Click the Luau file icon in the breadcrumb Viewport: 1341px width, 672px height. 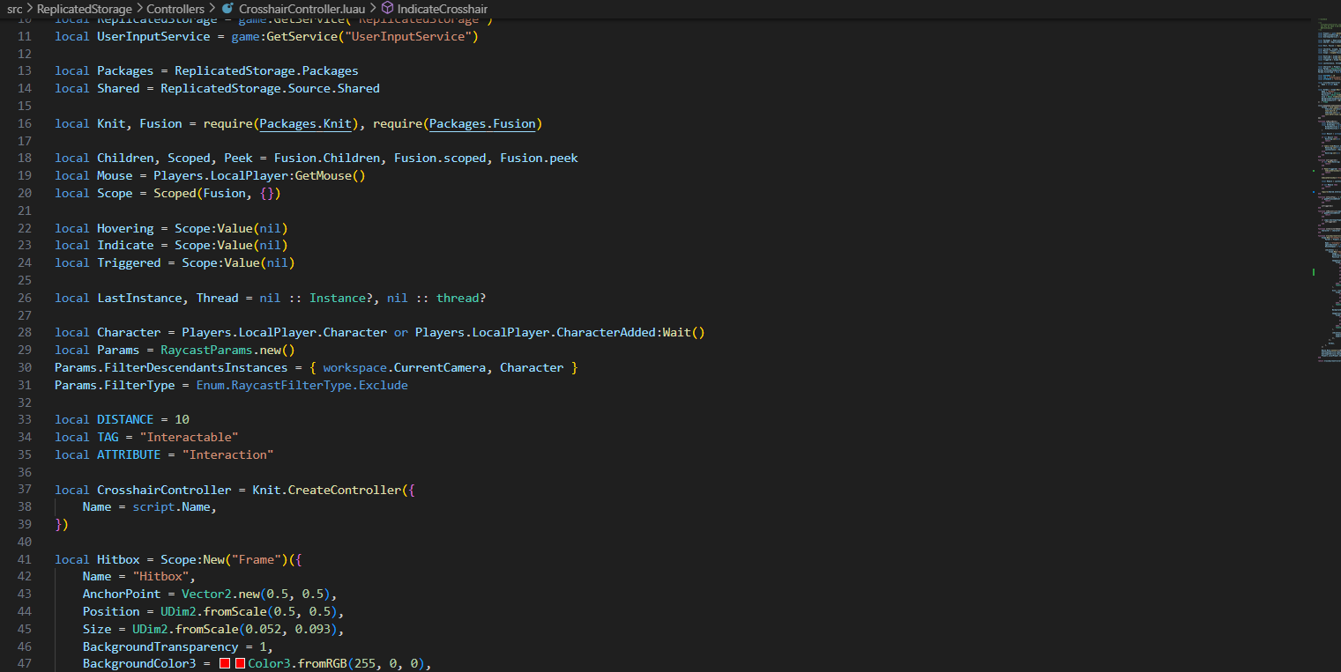coord(227,9)
